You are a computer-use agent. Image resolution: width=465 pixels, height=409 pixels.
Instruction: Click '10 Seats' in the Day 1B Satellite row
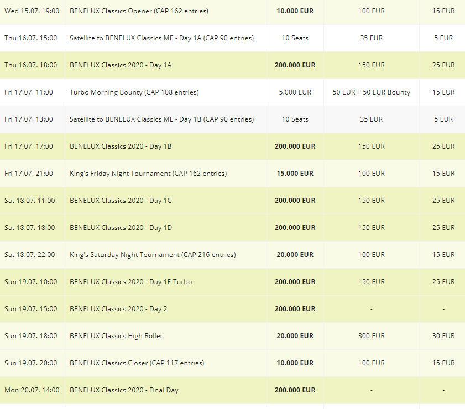(x=295, y=119)
